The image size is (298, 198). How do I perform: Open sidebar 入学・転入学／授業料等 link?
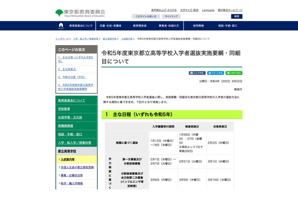tap(74, 143)
